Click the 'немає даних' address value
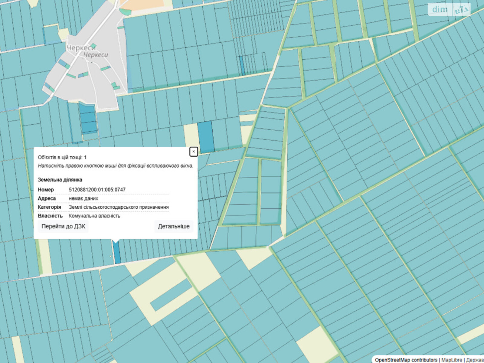Screen dimensions: 484x363 coord(83,198)
